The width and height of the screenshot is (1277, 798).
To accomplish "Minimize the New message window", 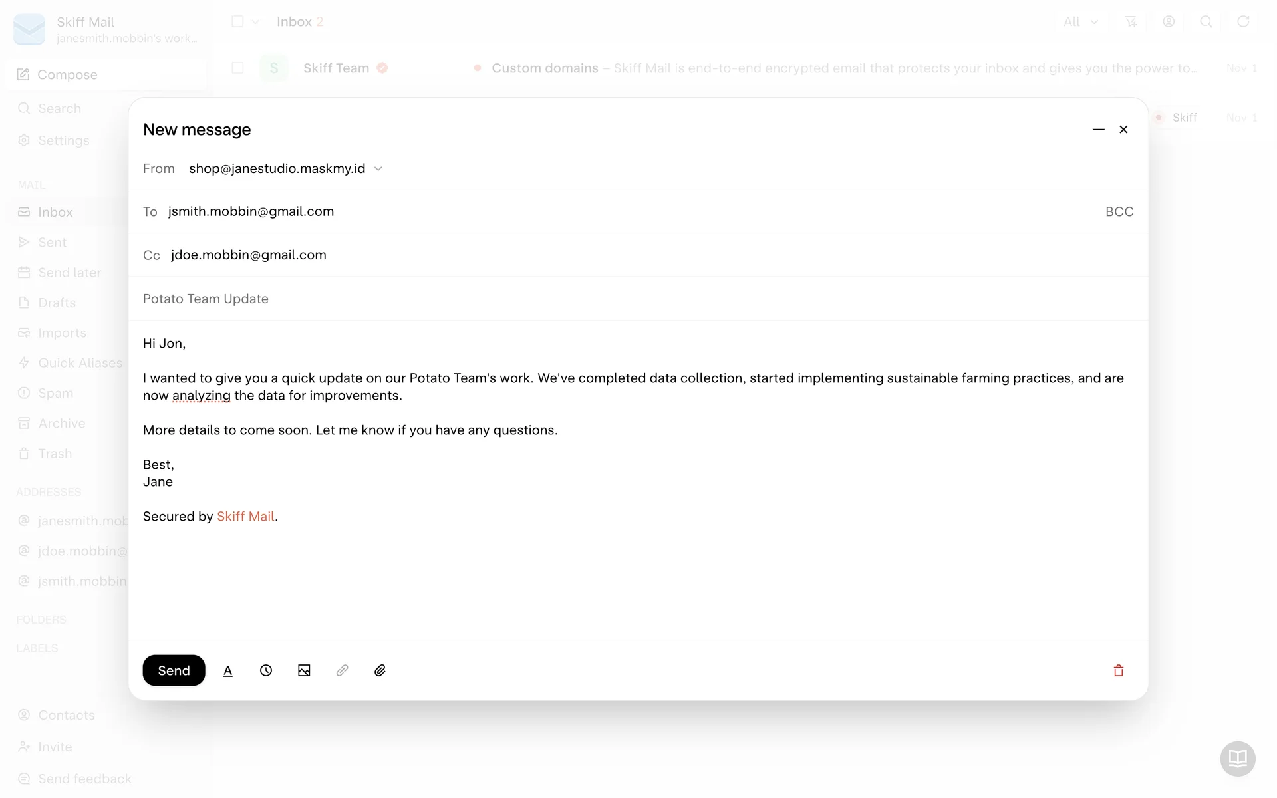I will (1099, 130).
